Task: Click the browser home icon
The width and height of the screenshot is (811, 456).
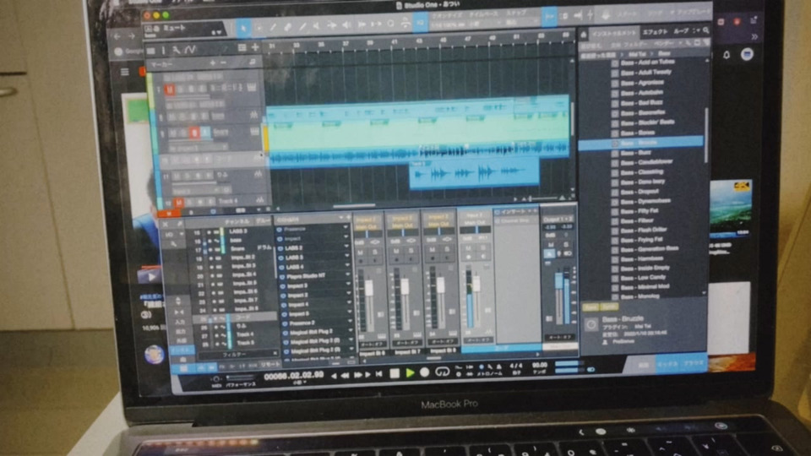Action: (584, 35)
